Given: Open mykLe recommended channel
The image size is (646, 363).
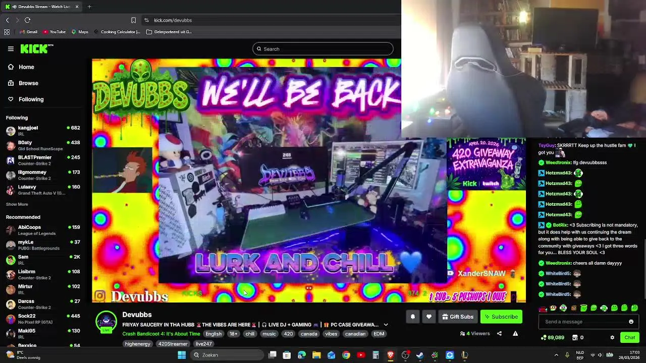Looking at the screenshot, I should pyautogui.click(x=43, y=245).
